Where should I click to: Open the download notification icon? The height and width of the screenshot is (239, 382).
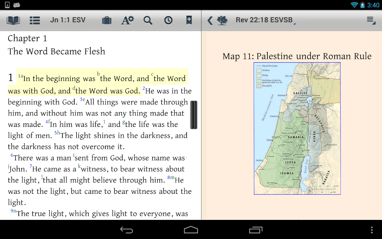tap(7, 5)
